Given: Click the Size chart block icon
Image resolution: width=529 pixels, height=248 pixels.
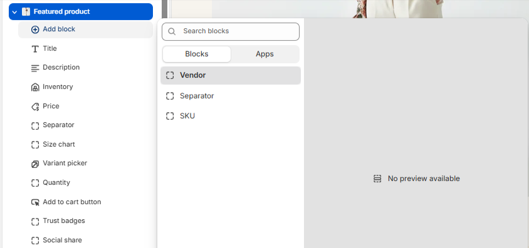Looking at the screenshot, I should pos(35,145).
